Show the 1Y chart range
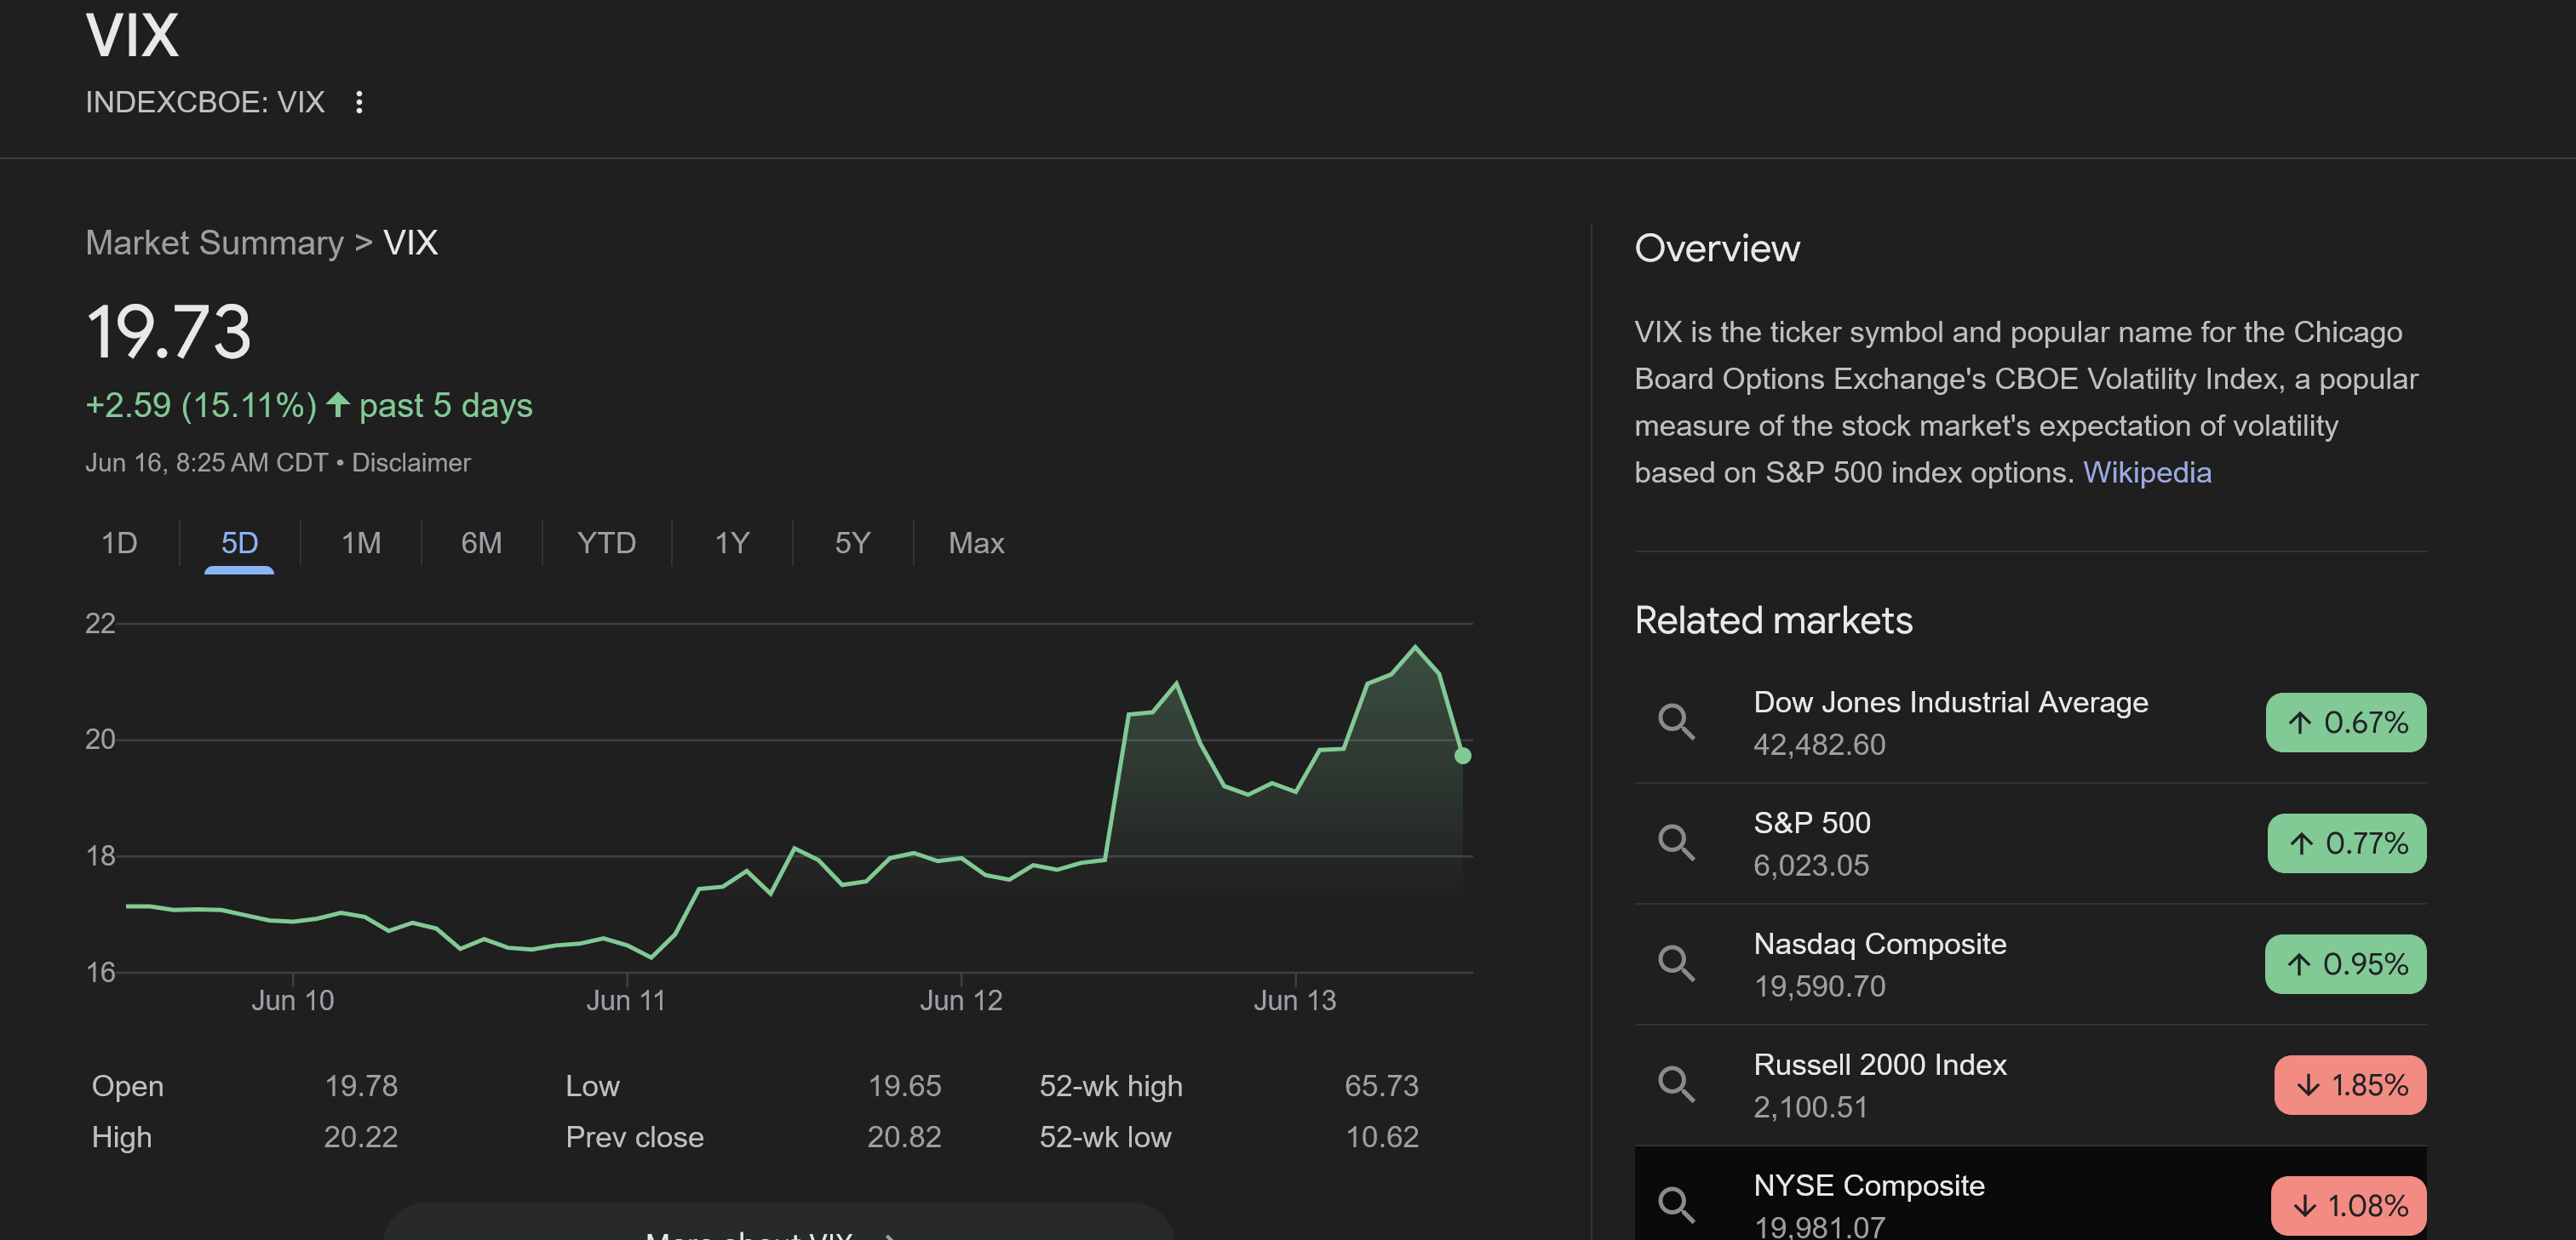The width and height of the screenshot is (2576, 1240). [x=732, y=543]
